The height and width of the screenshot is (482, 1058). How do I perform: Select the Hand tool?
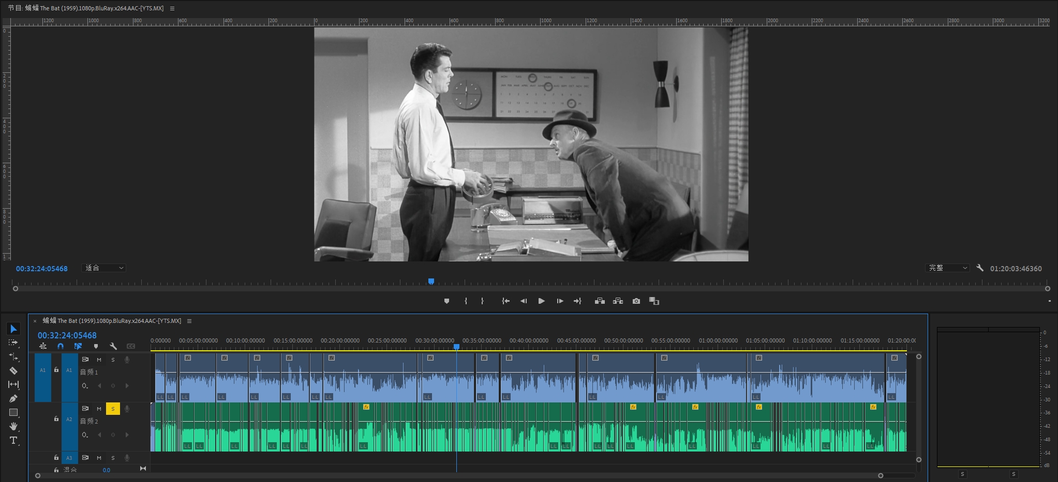(x=13, y=426)
